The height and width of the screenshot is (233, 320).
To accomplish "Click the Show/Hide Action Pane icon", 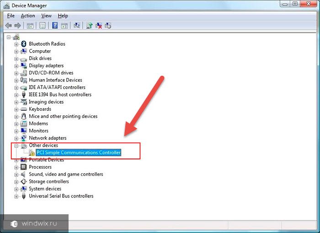I will pyautogui.click(x=64, y=26).
